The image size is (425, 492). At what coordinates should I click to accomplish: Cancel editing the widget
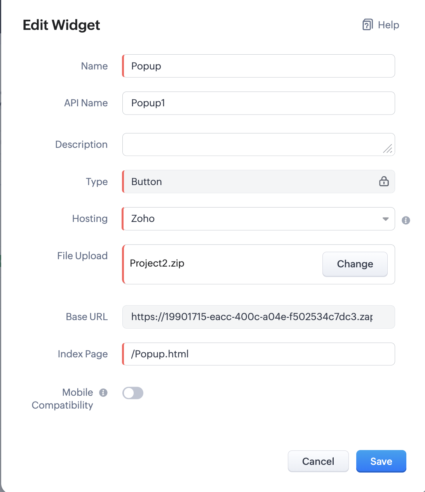(x=318, y=461)
